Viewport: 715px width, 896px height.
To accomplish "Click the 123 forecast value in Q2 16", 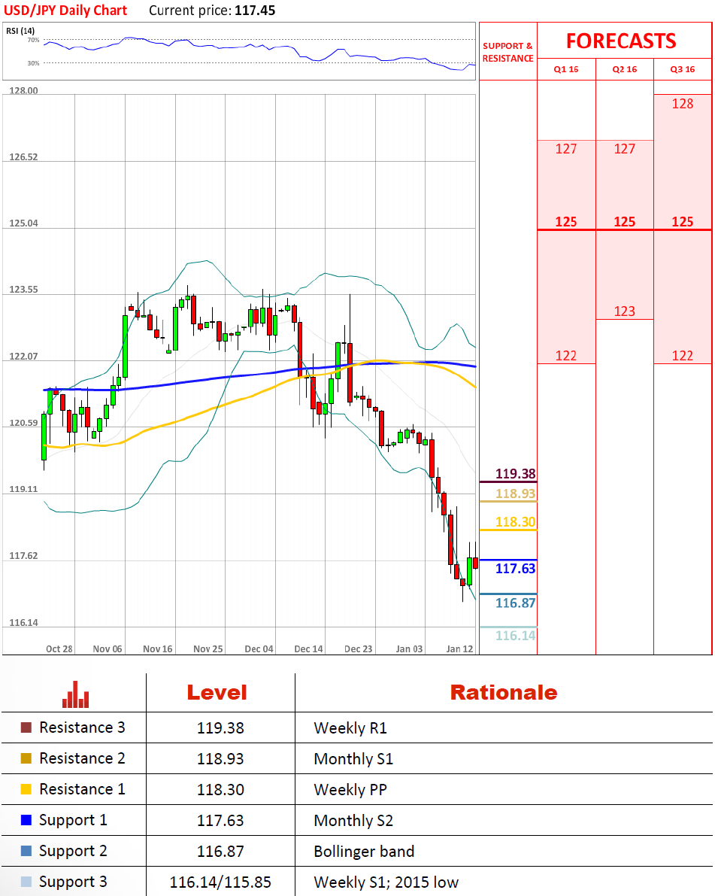I will coord(624,311).
